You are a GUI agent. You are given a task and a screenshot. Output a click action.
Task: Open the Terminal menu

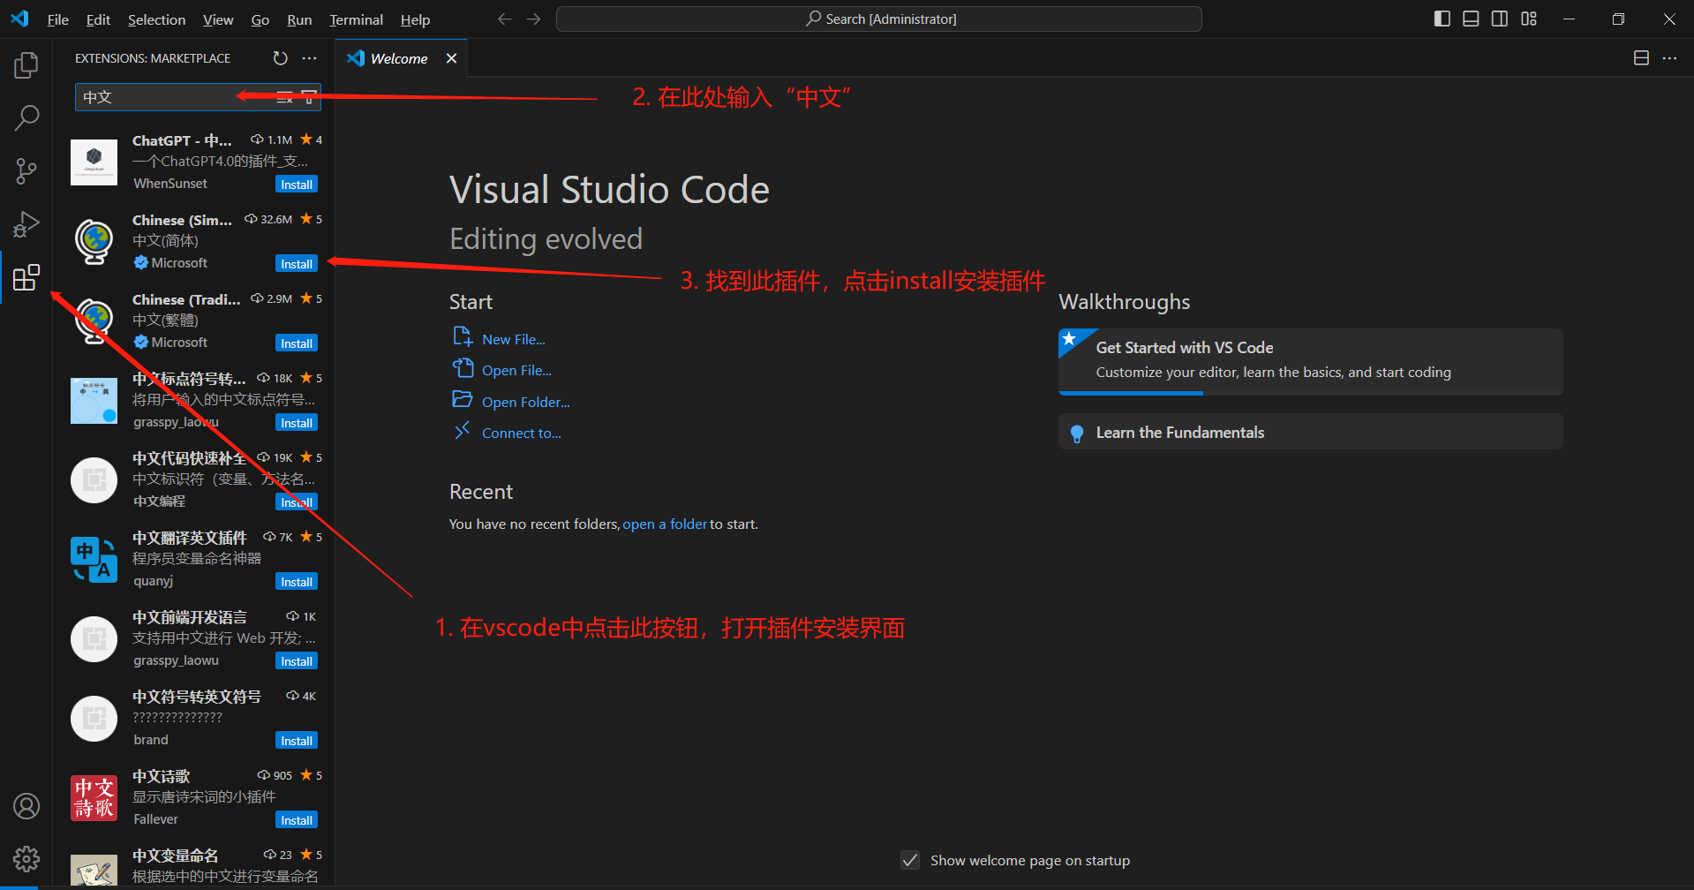point(356,19)
